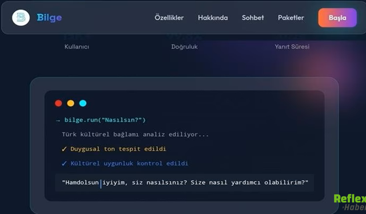Open the Paketler nav link
Viewport: 366px width, 214px height.
(x=291, y=18)
